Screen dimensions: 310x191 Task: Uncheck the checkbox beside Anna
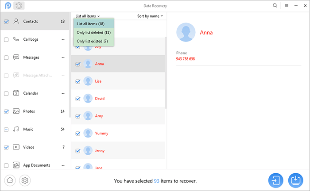(78, 64)
